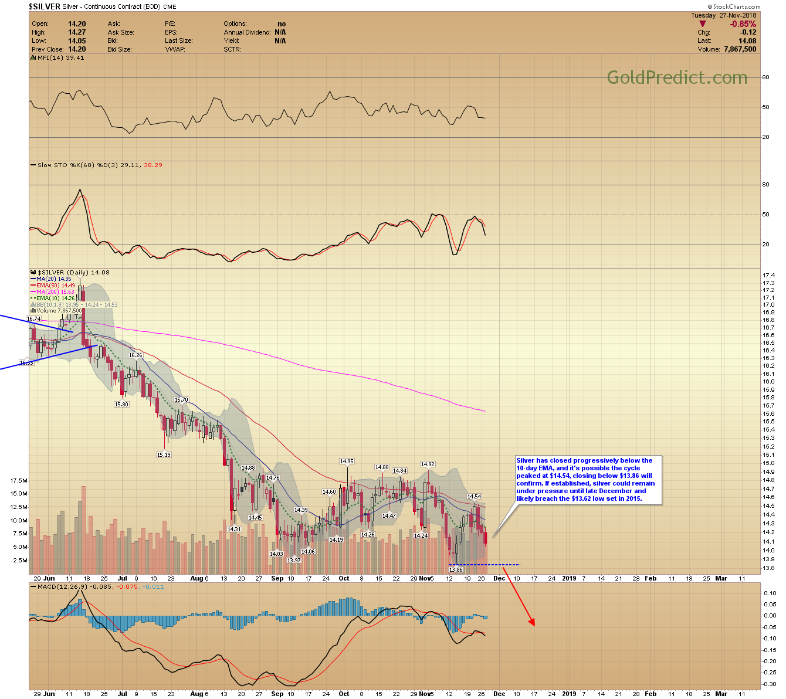This screenshot has width=786, height=699.
Task: Click the "14.19" price label
Action: [336, 539]
